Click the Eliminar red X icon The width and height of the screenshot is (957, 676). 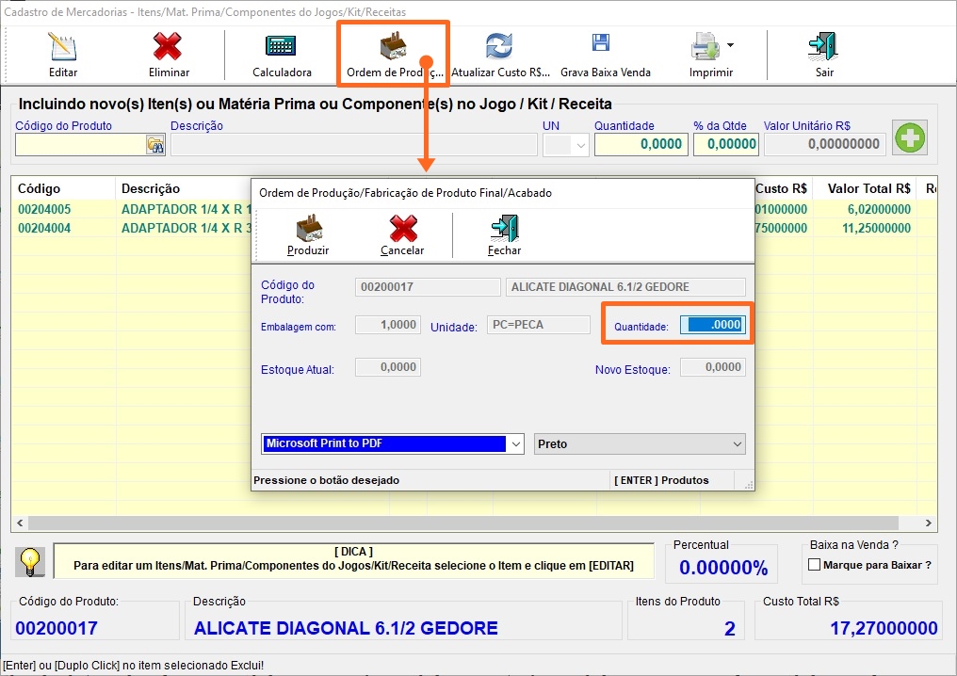tap(169, 47)
